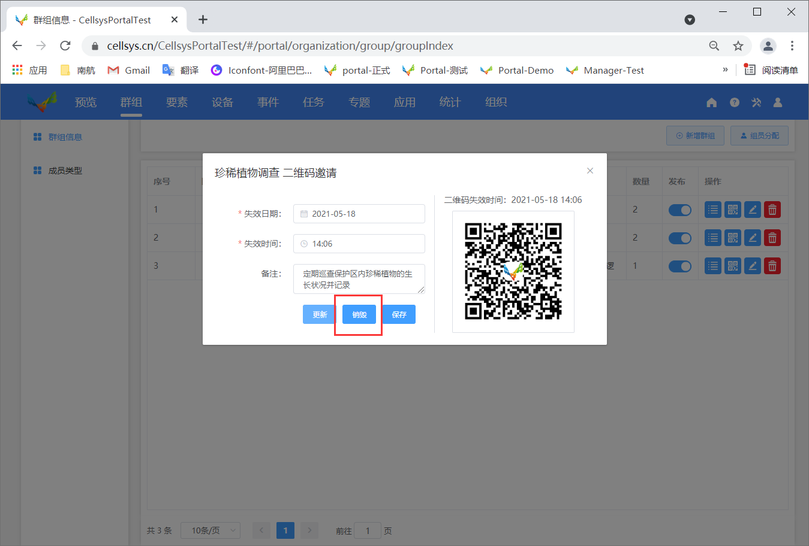Click the 更新 (update) button

point(320,314)
